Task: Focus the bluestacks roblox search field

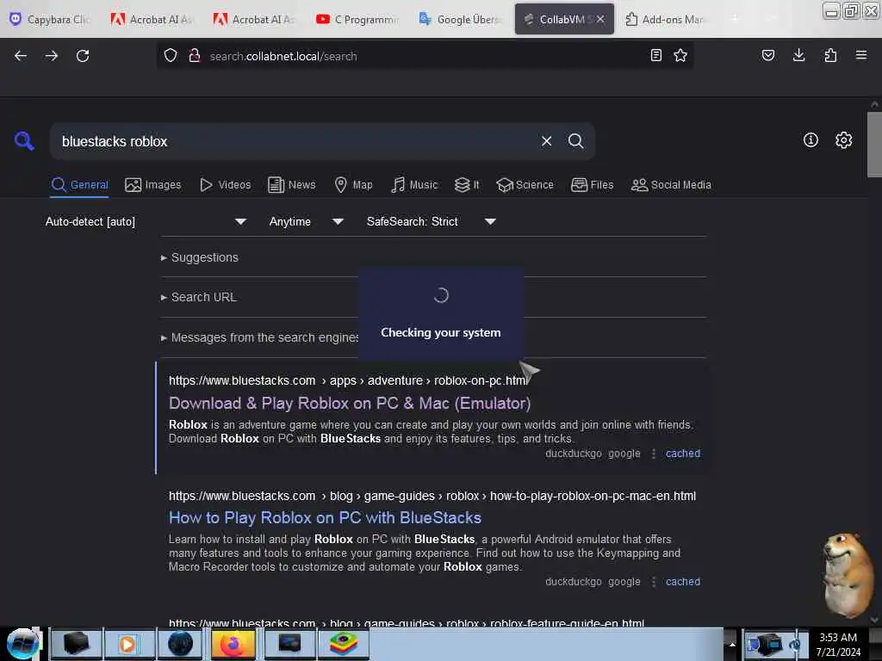Action: (295, 142)
